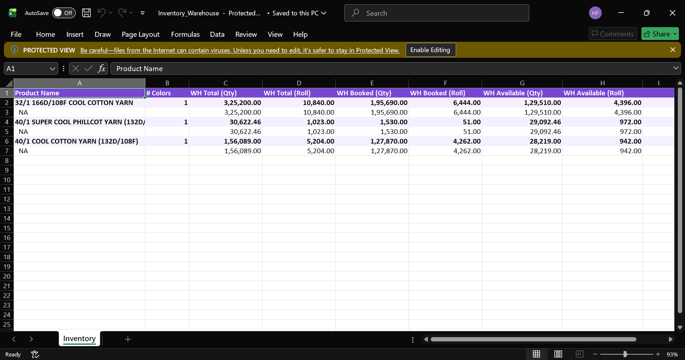The height and width of the screenshot is (360, 685).
Task: Expand the Name Box dropdown
Action: click(x=52, y=69)
